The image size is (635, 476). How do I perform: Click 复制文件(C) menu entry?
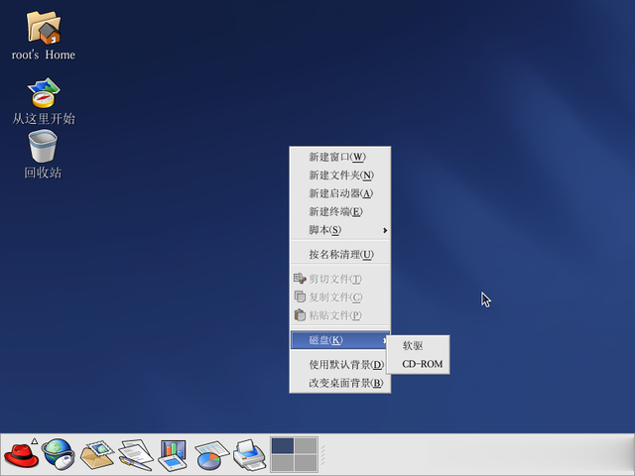pos(340,297)
